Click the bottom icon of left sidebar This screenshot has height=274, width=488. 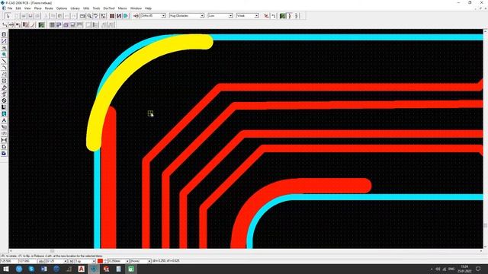4,154
